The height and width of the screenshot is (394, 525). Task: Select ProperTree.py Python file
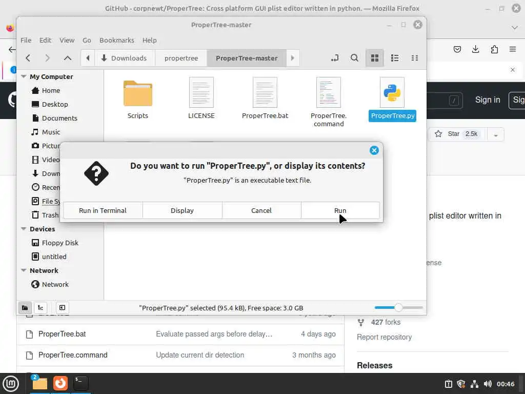tap(392, 99)
